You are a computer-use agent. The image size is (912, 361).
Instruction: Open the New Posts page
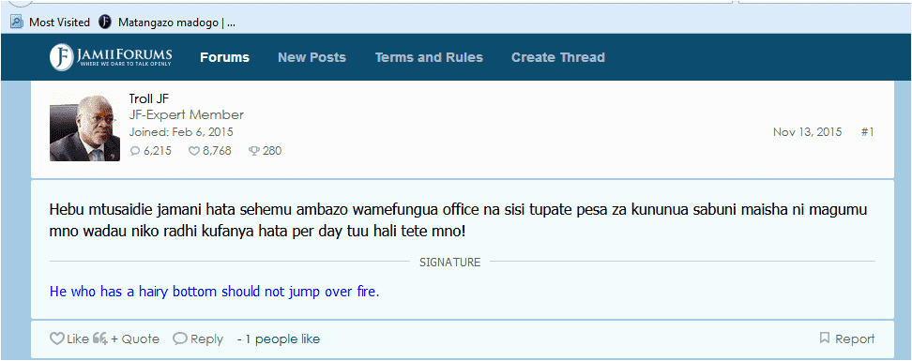click(x=312, y=57)
